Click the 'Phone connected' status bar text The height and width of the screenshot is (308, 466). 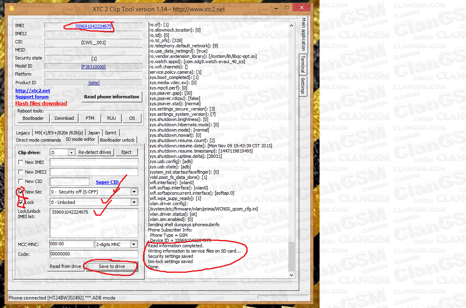(x=62, y=298)
